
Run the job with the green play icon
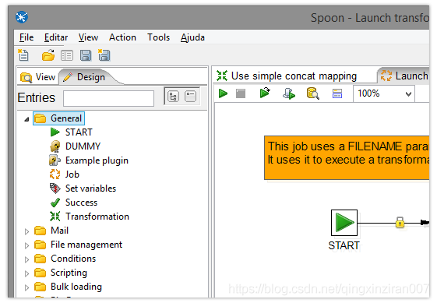click(223, 93)
